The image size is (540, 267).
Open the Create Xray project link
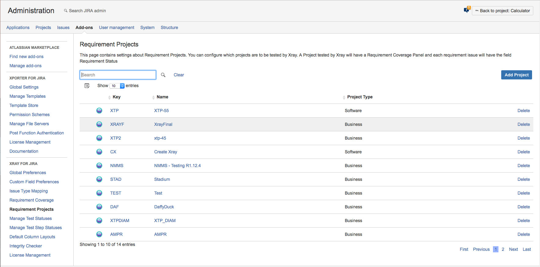click(166, 152)
